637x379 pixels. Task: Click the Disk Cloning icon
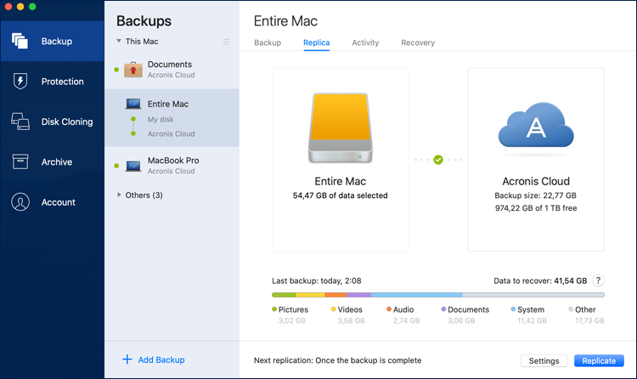(20, 122)
